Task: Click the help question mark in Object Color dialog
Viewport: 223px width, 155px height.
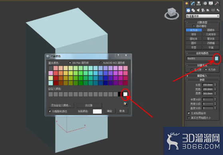Action: pos(118,55)
